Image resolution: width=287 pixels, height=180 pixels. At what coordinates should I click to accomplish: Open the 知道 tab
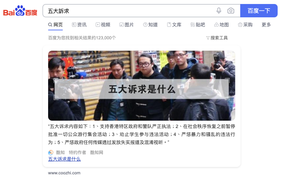tap(150, 25)
